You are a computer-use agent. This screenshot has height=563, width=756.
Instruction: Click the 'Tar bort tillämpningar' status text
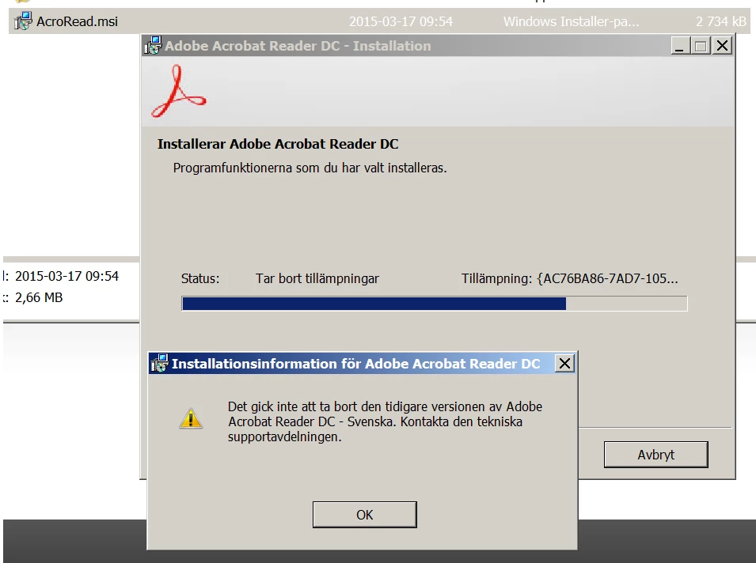[x=317, y=278]
